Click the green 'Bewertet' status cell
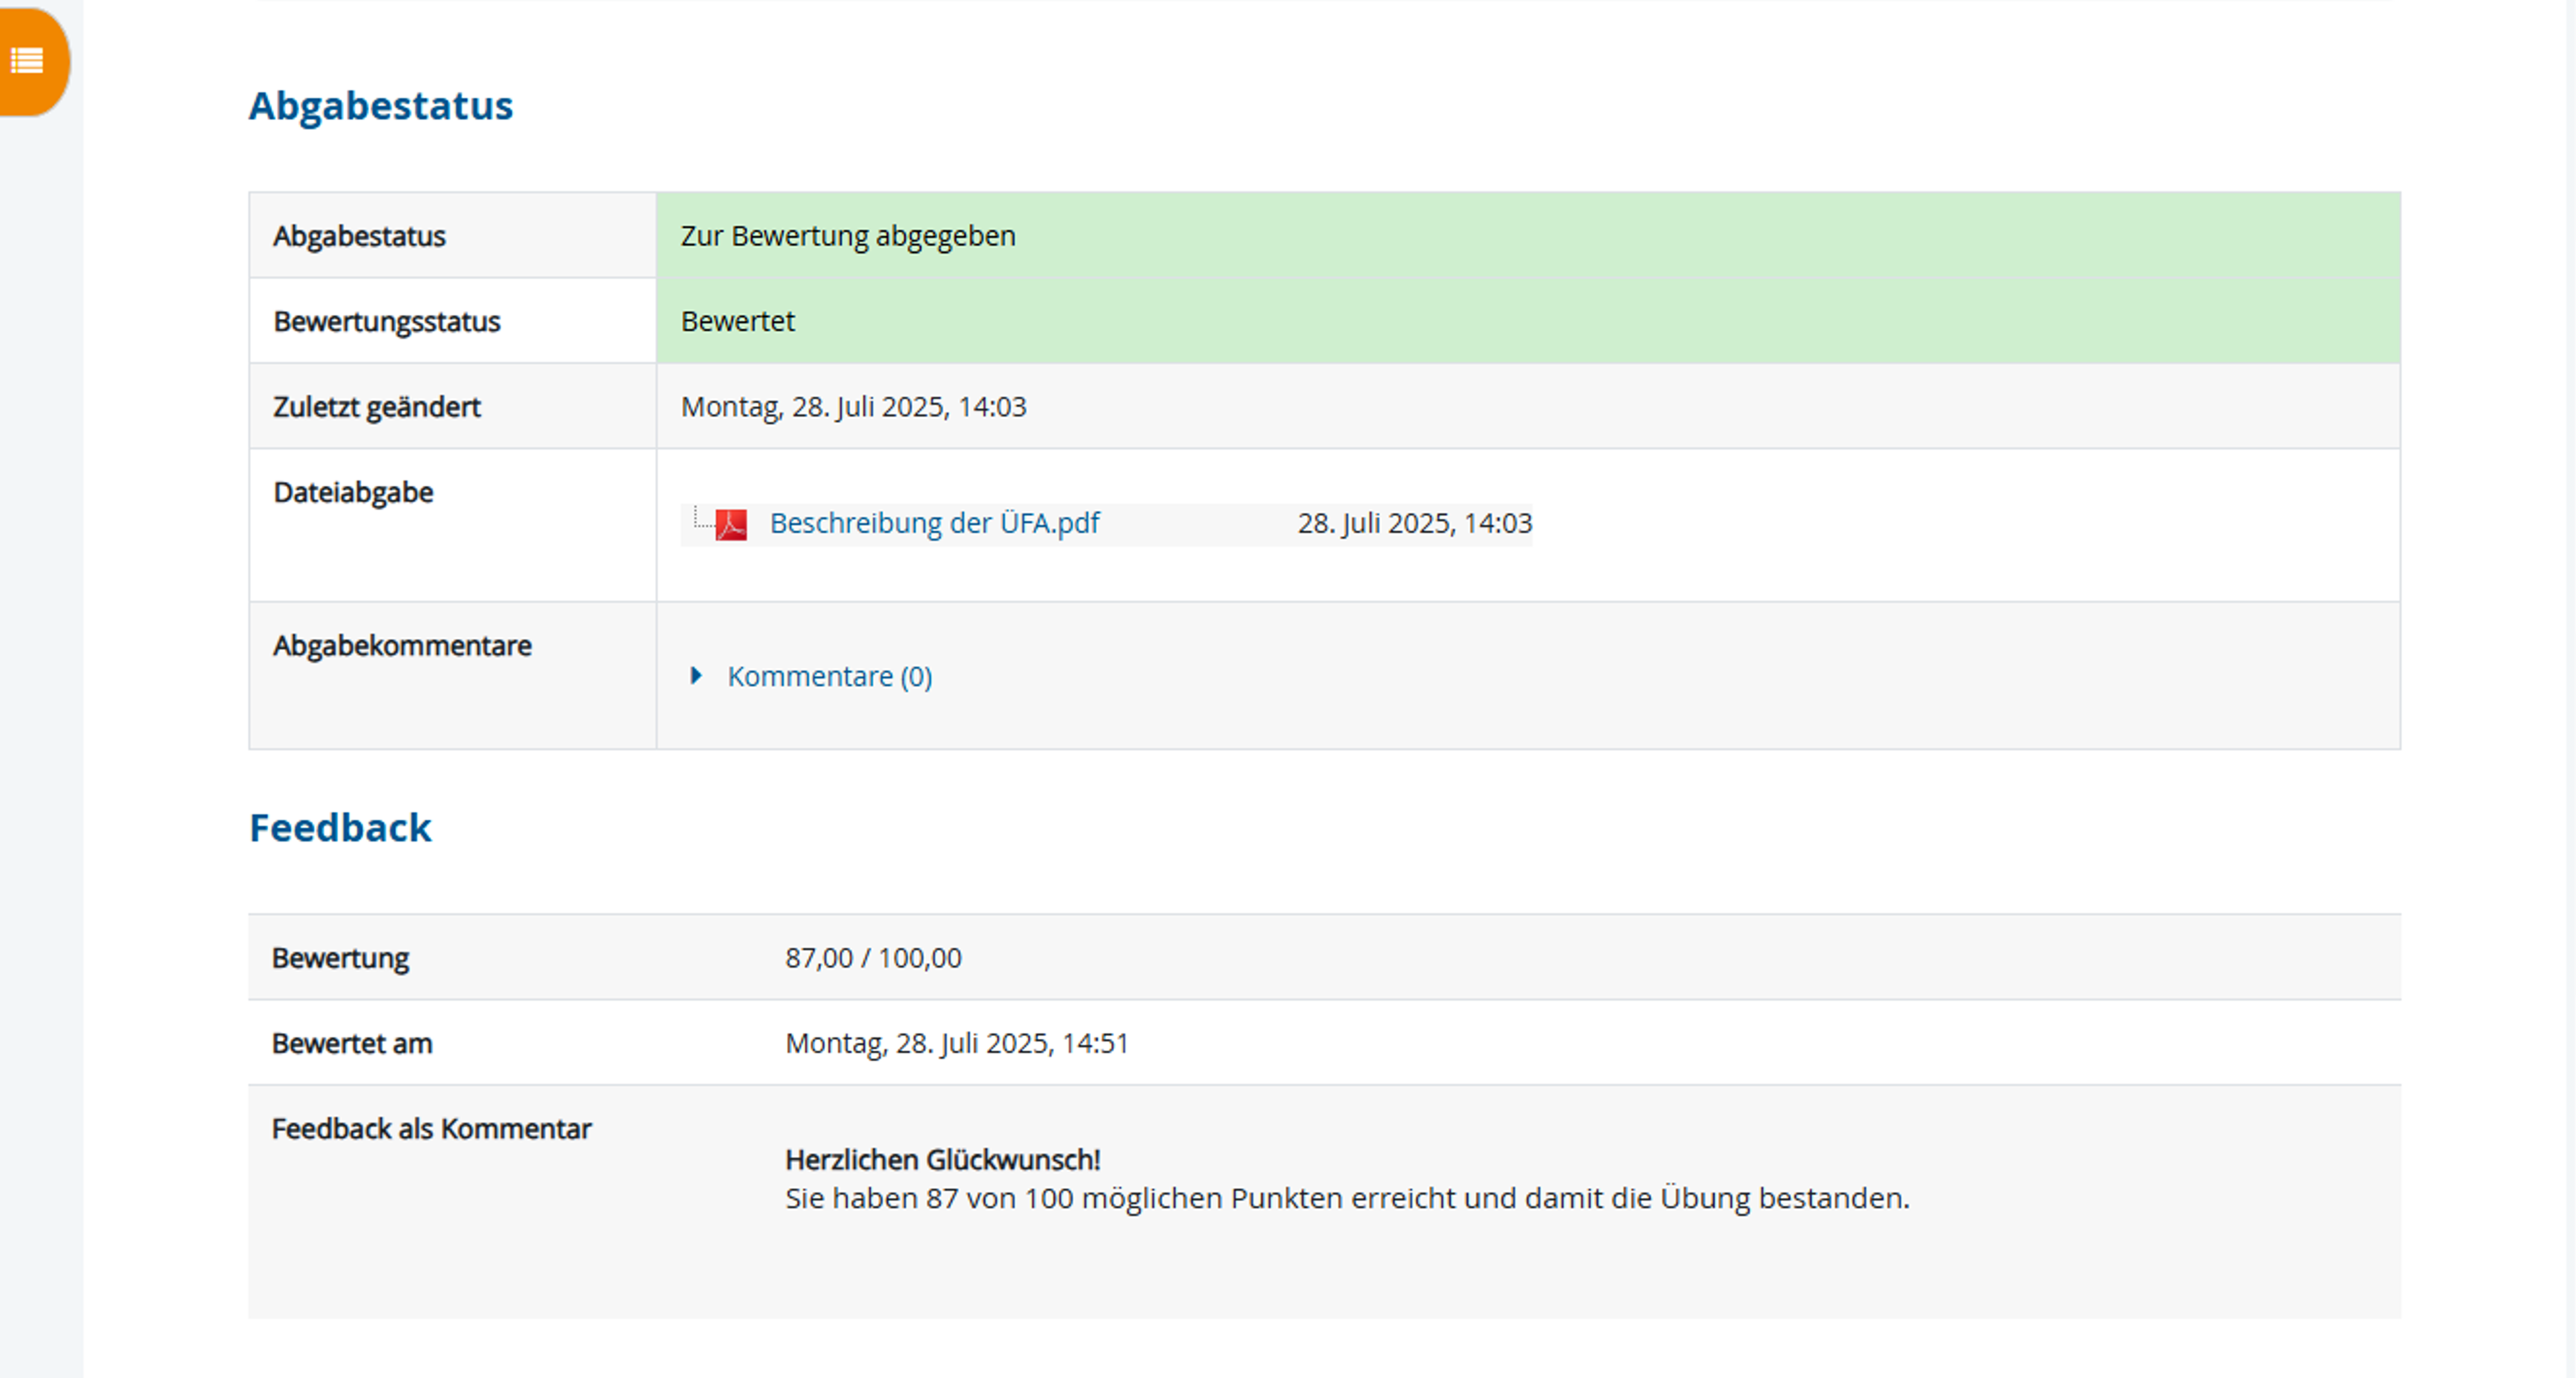The image size is (2576, 1378). [x=738, y=321]
